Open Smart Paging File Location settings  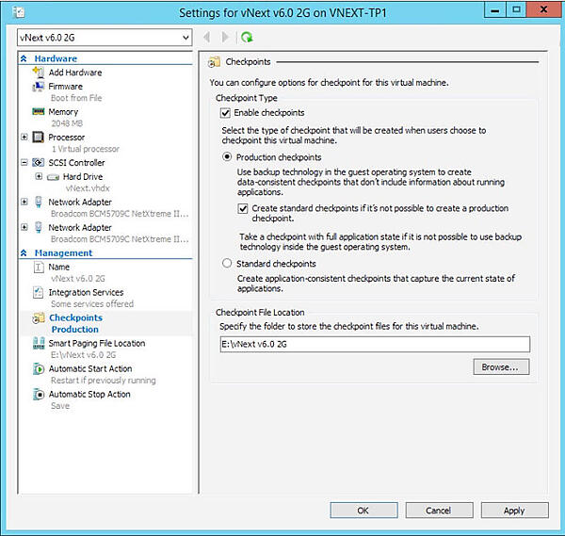click(97, 343)
